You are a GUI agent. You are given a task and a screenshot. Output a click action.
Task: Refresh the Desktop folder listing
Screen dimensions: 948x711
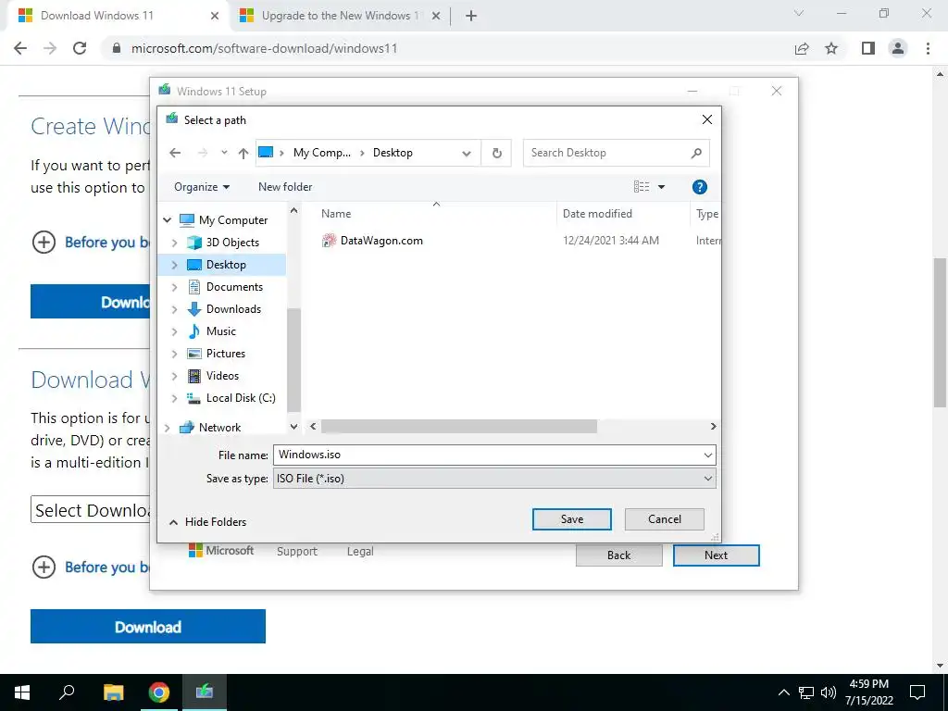(x=496, y=153)
